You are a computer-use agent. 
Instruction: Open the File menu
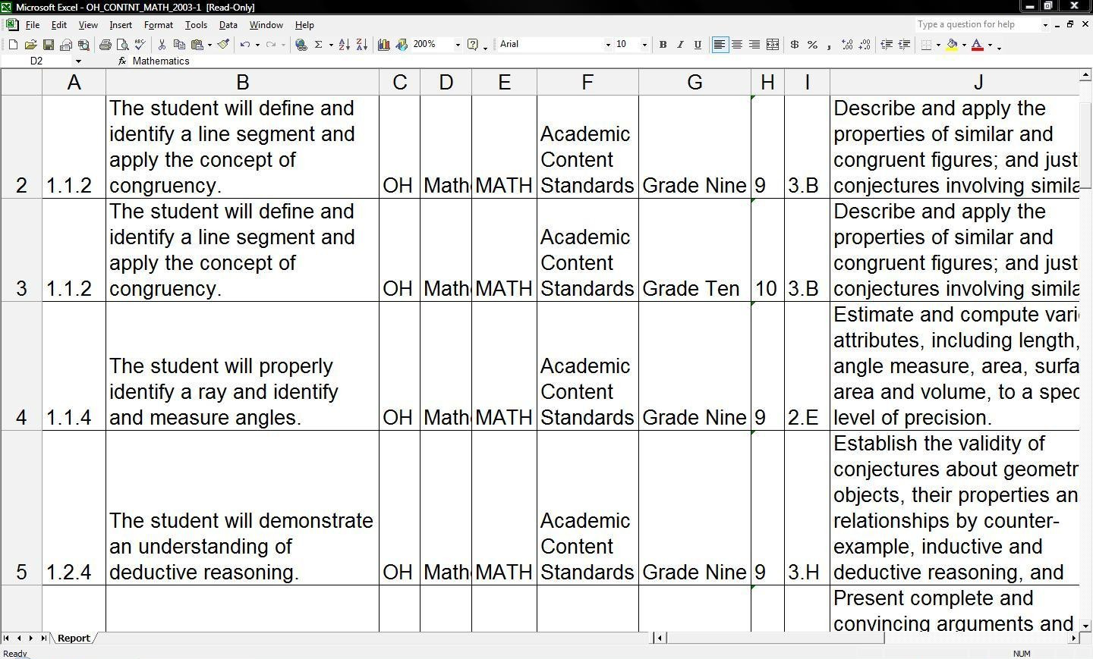click(33, 25)
